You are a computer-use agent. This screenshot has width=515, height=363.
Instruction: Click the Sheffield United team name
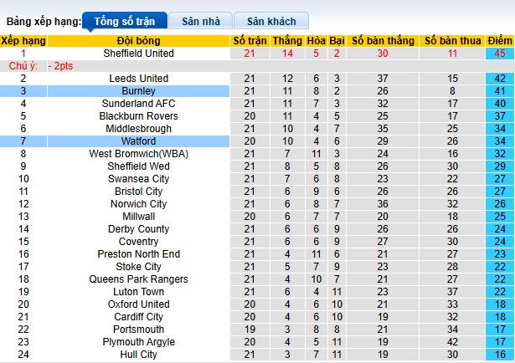139,54
